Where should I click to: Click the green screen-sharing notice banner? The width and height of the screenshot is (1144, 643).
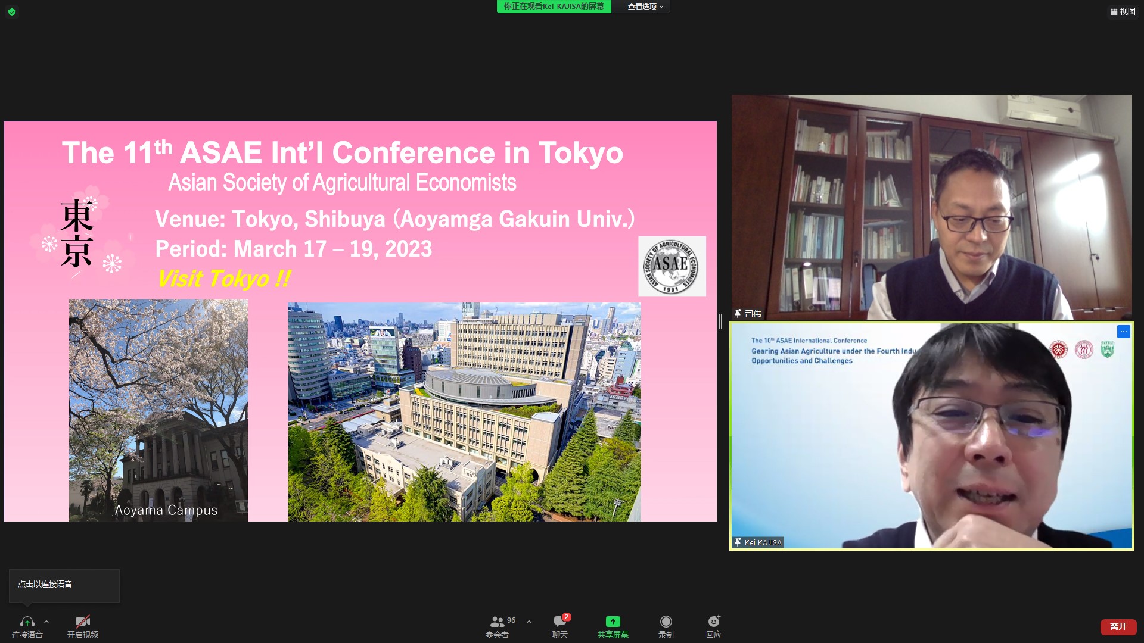coord(554,7)
